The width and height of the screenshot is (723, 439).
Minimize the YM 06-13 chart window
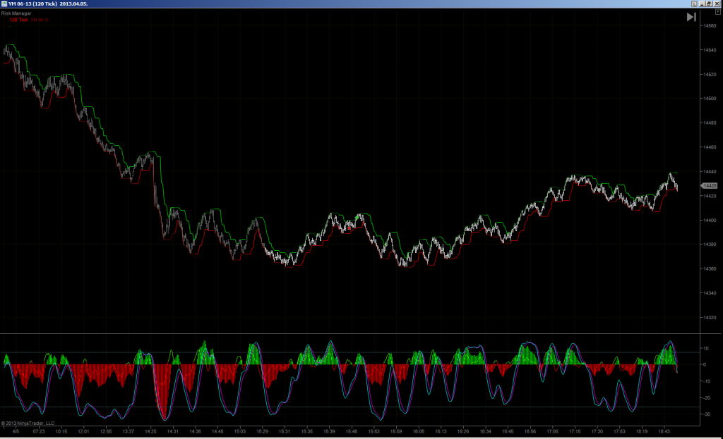pos(703,4)
